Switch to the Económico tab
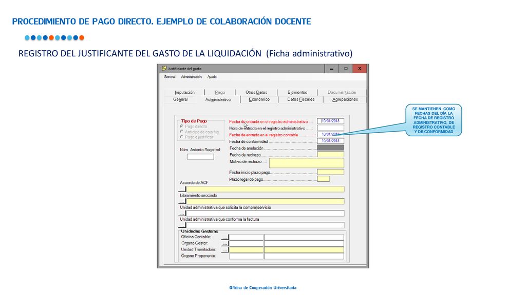The image size is (526, 295). pos(259,99)
